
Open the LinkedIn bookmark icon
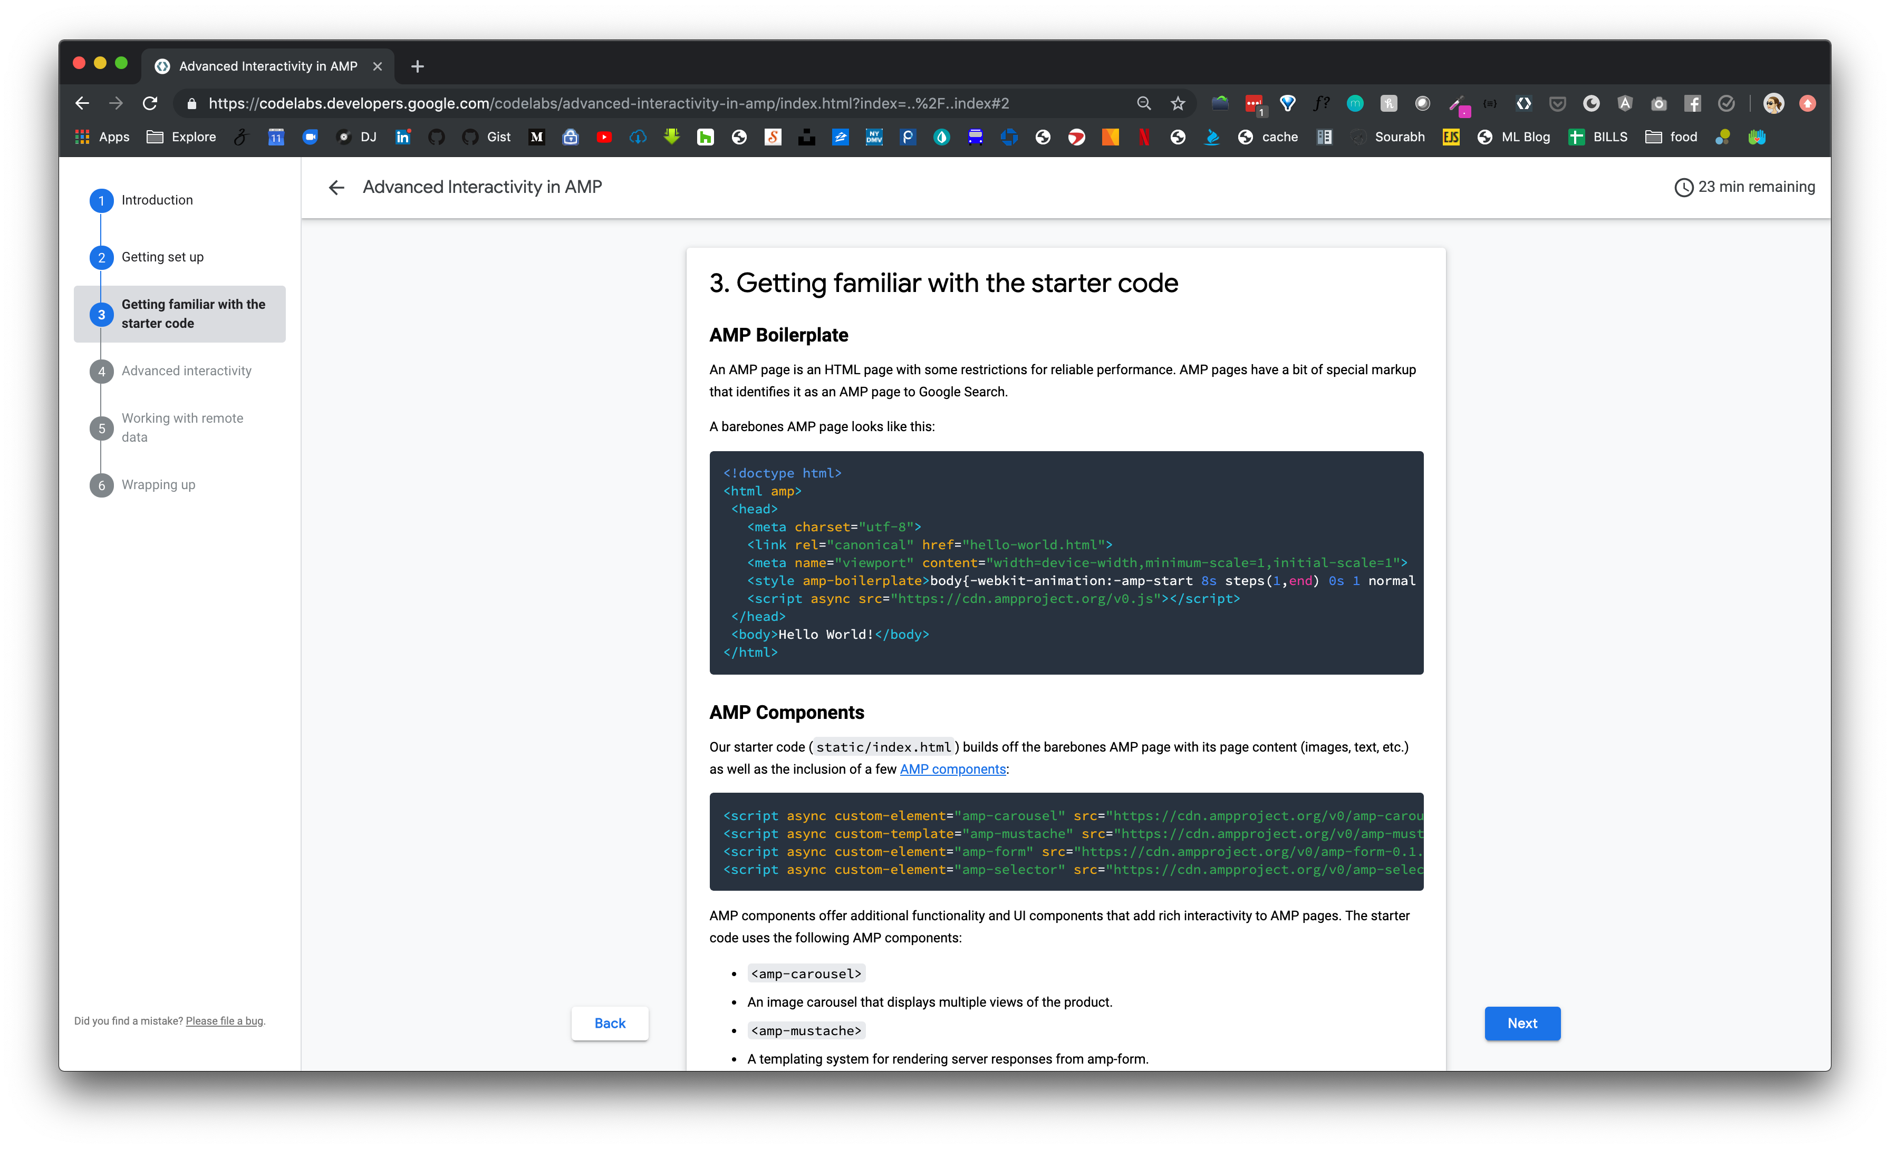(x=403, y=137)
